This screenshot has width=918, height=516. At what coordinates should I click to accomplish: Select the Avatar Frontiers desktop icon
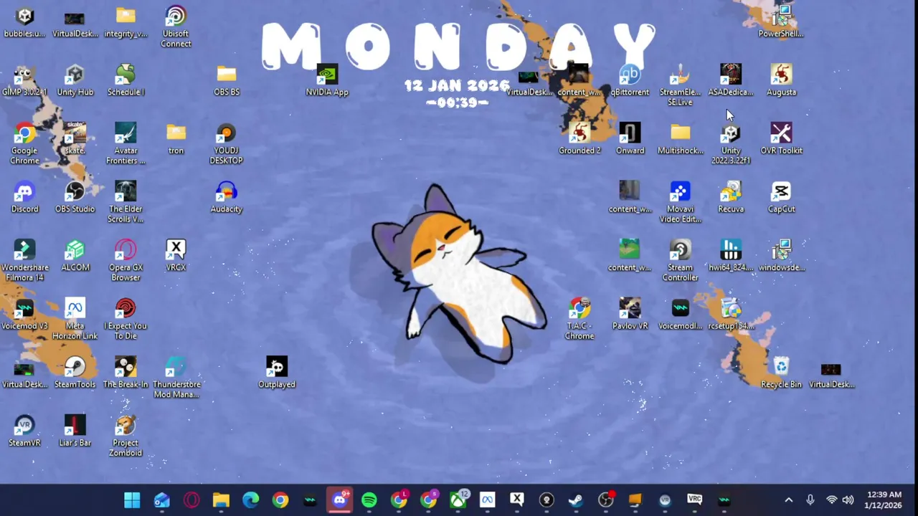tap(126, 144)
